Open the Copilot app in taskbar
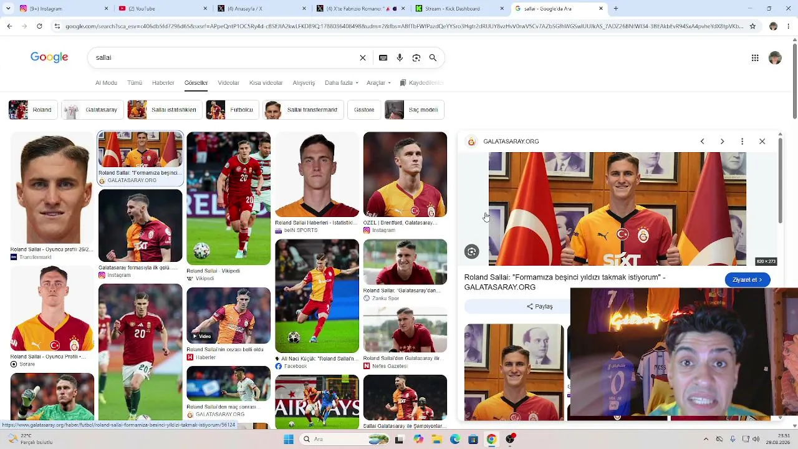This screenshot has height=449, width=798. pos(418,439)
